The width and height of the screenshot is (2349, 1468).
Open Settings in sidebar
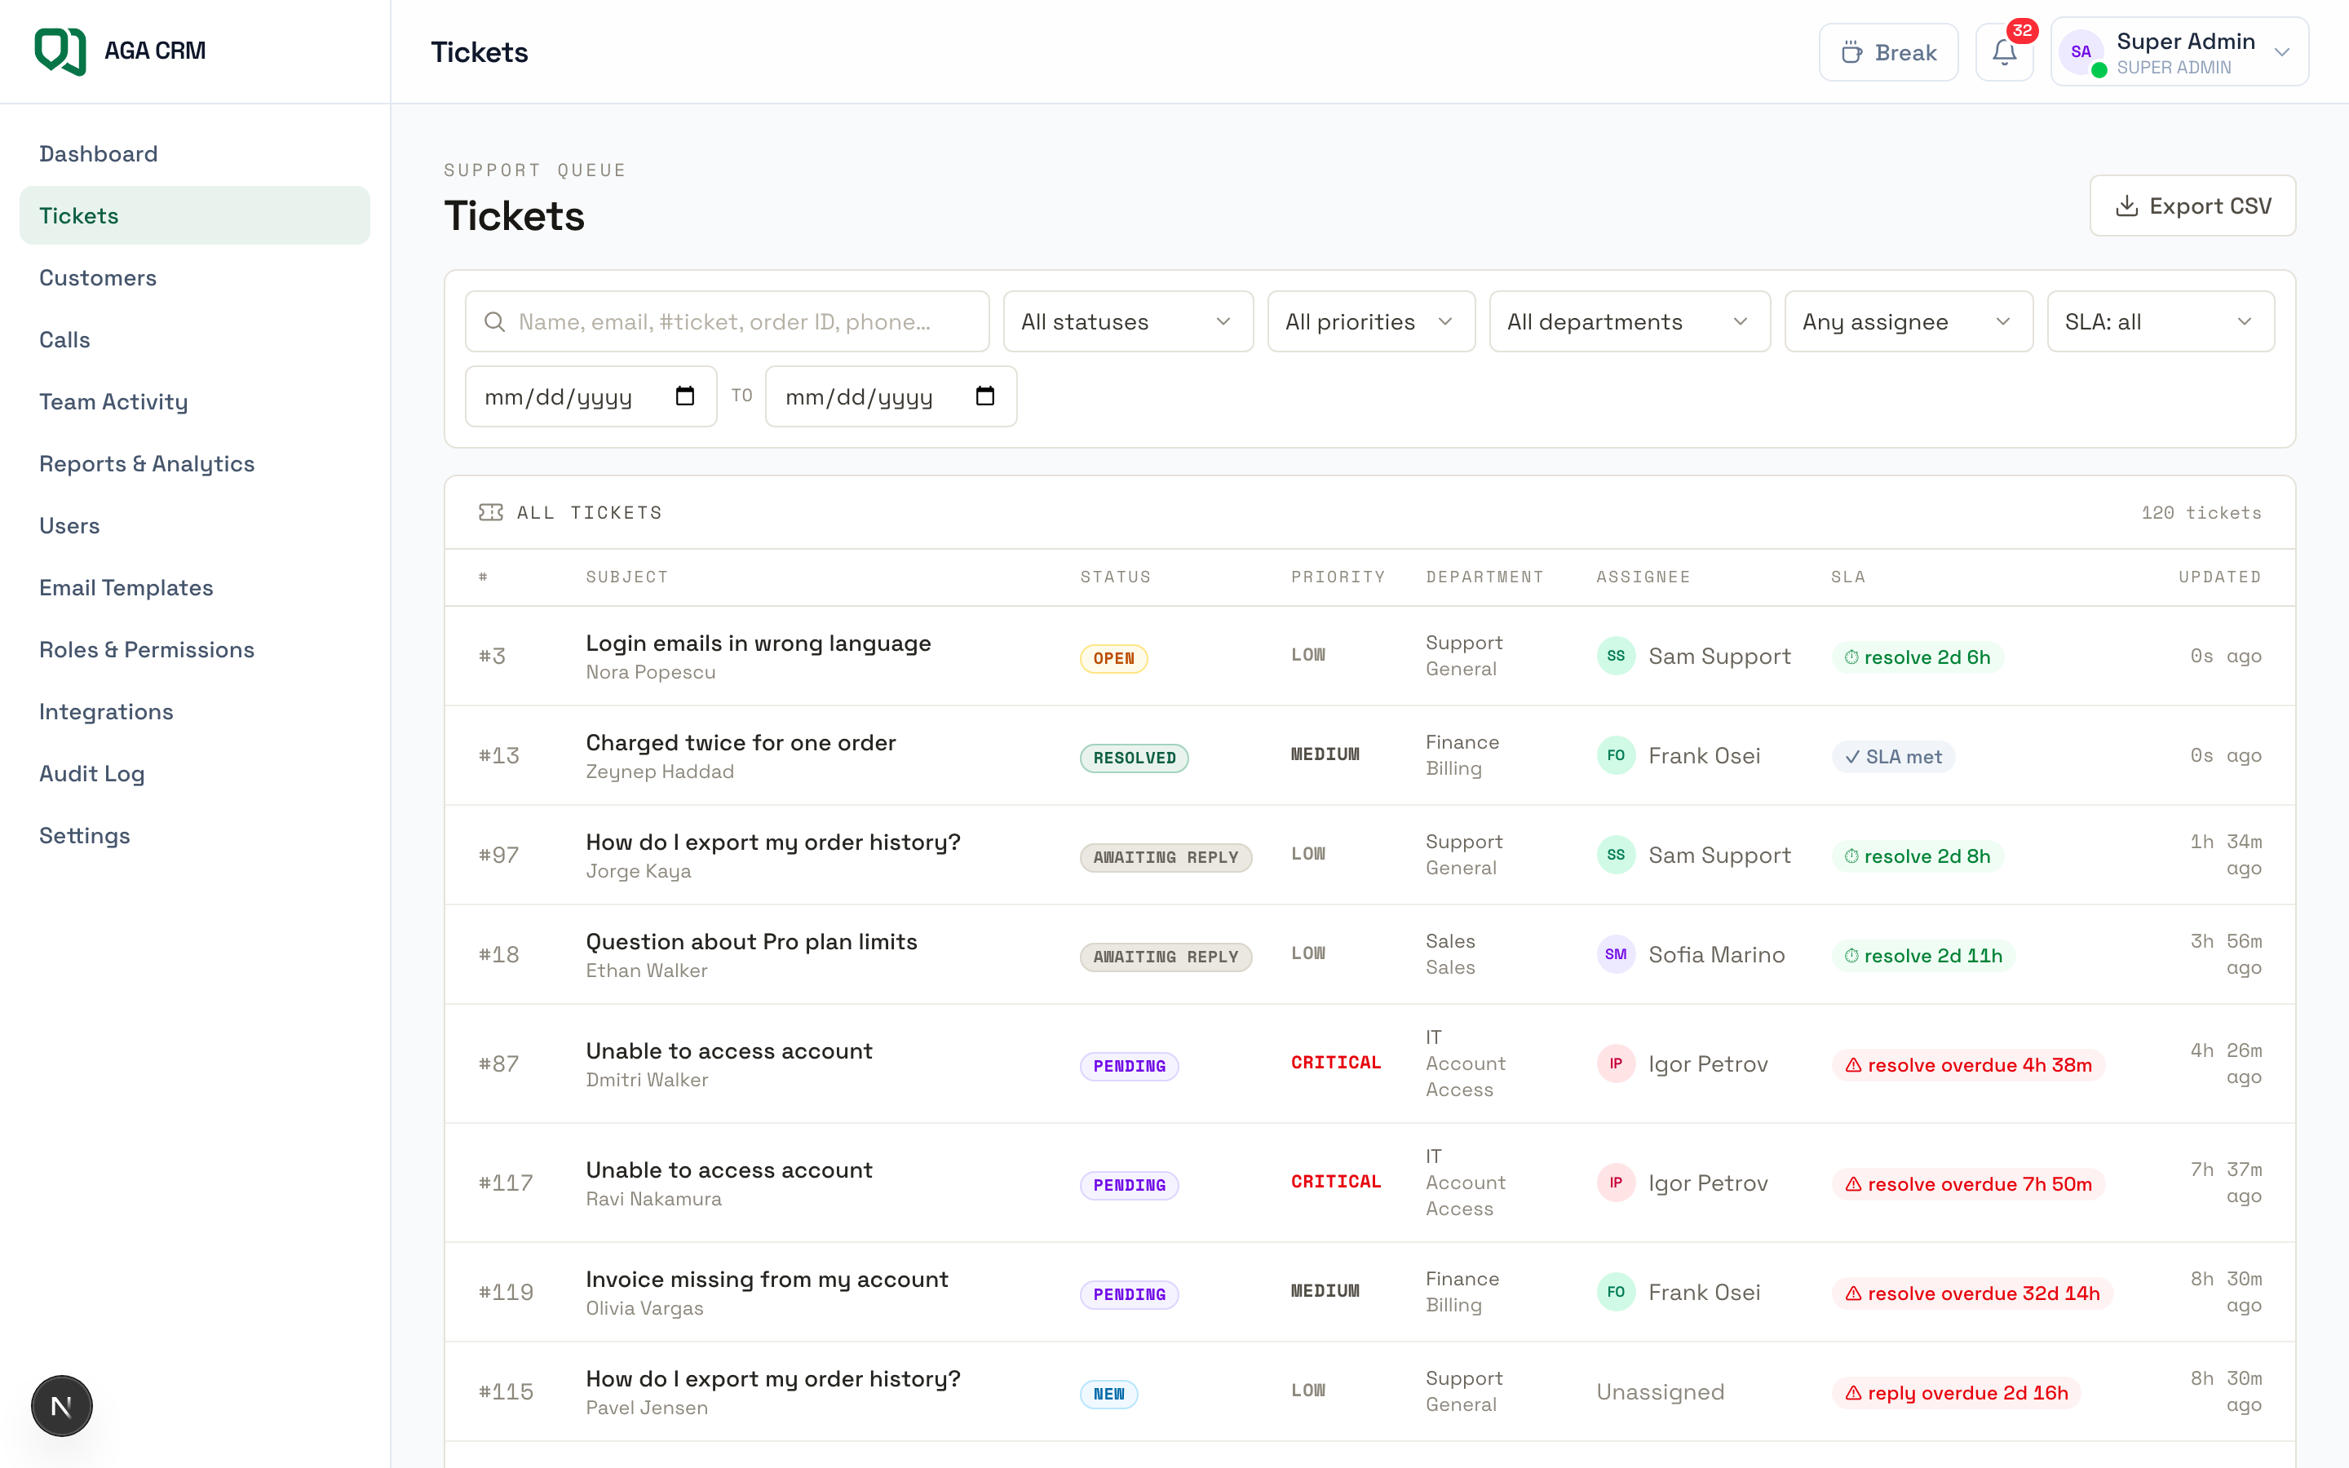click(194, 835)
